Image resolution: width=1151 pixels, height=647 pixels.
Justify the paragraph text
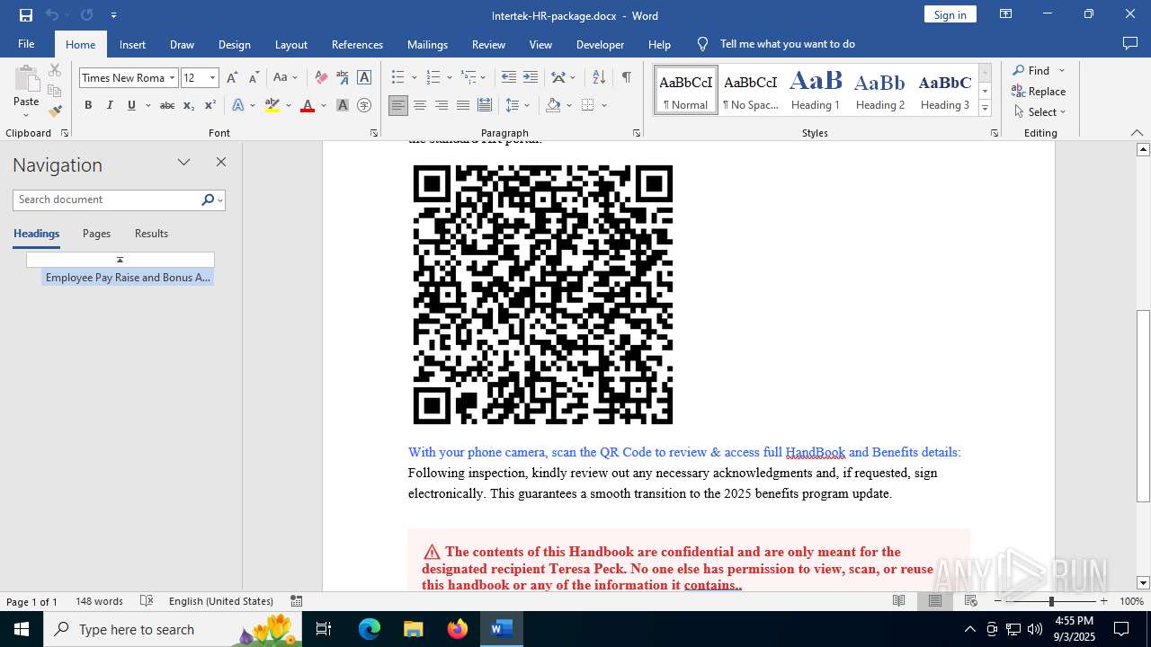click(x=463, y=105)
